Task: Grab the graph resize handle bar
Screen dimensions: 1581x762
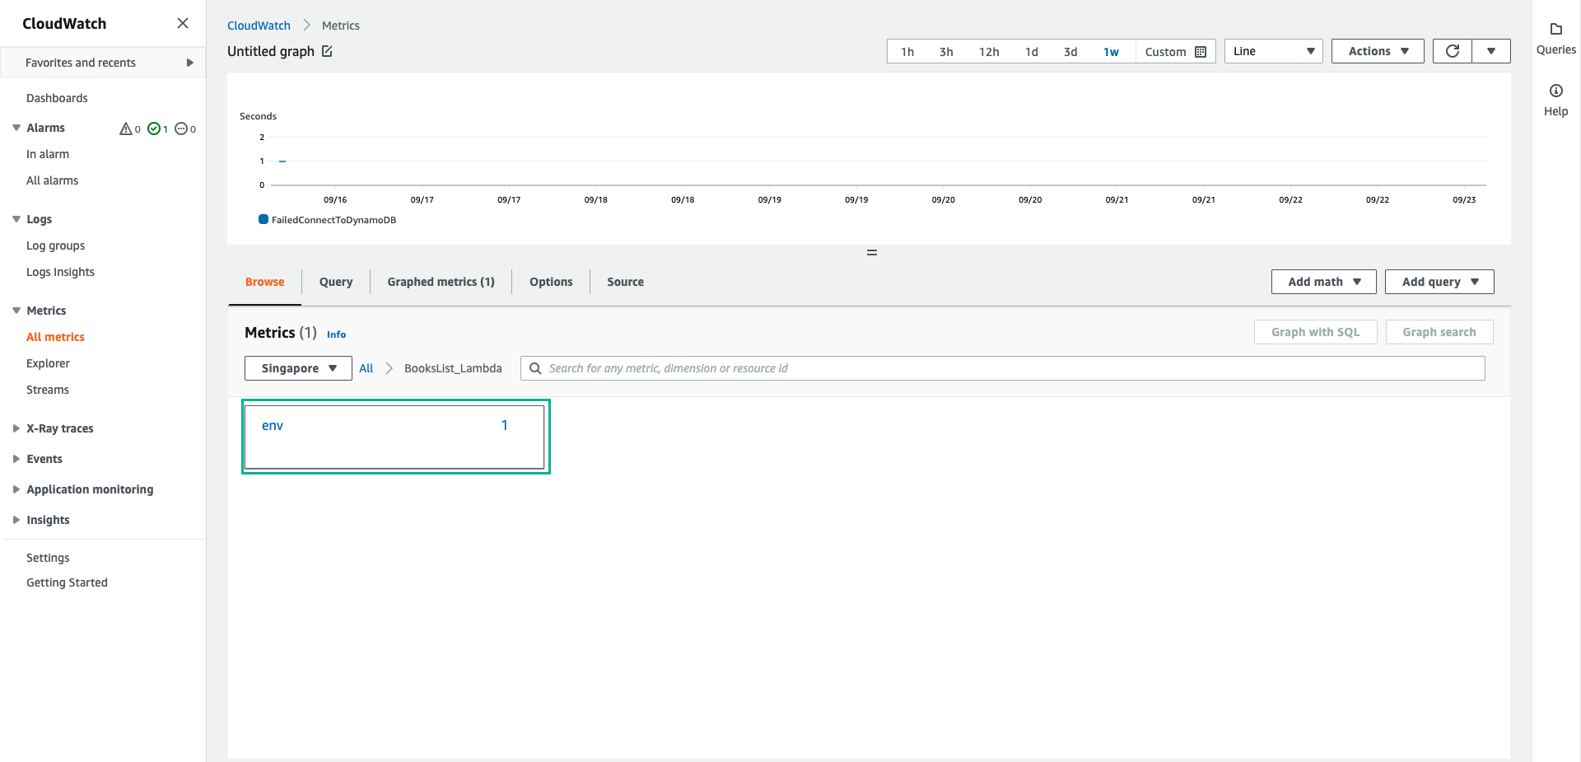Action: 872,252
